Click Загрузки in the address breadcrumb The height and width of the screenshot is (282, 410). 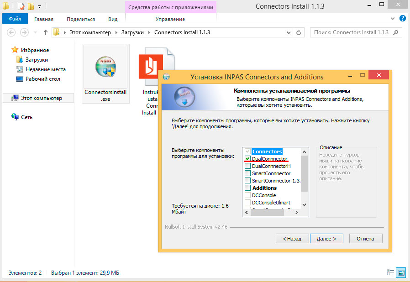coord(132,32)
